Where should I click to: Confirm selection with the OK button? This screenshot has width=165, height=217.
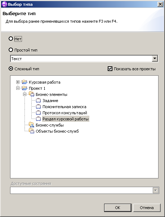point(117,208)
